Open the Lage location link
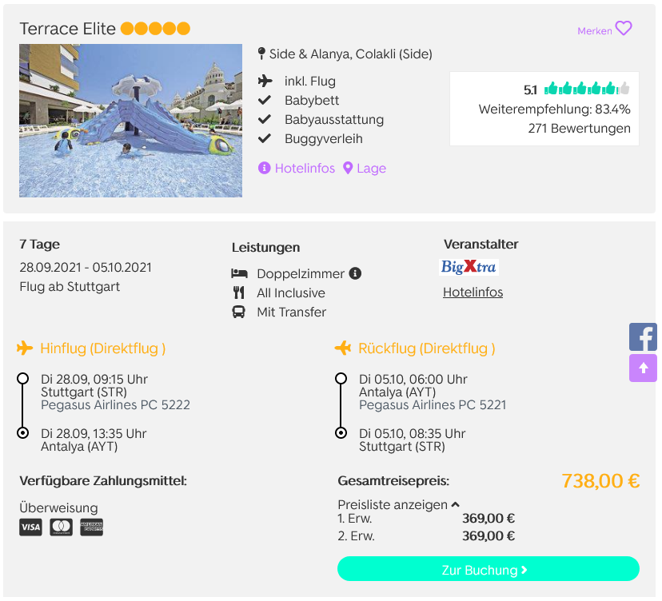The image size is (662, 601). [371, 169]
